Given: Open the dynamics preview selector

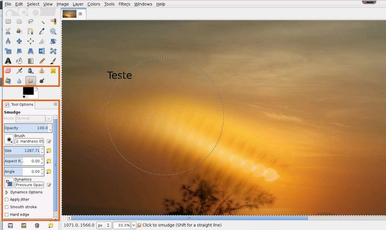Looking at the screenshot, I should tap(9, 183).
